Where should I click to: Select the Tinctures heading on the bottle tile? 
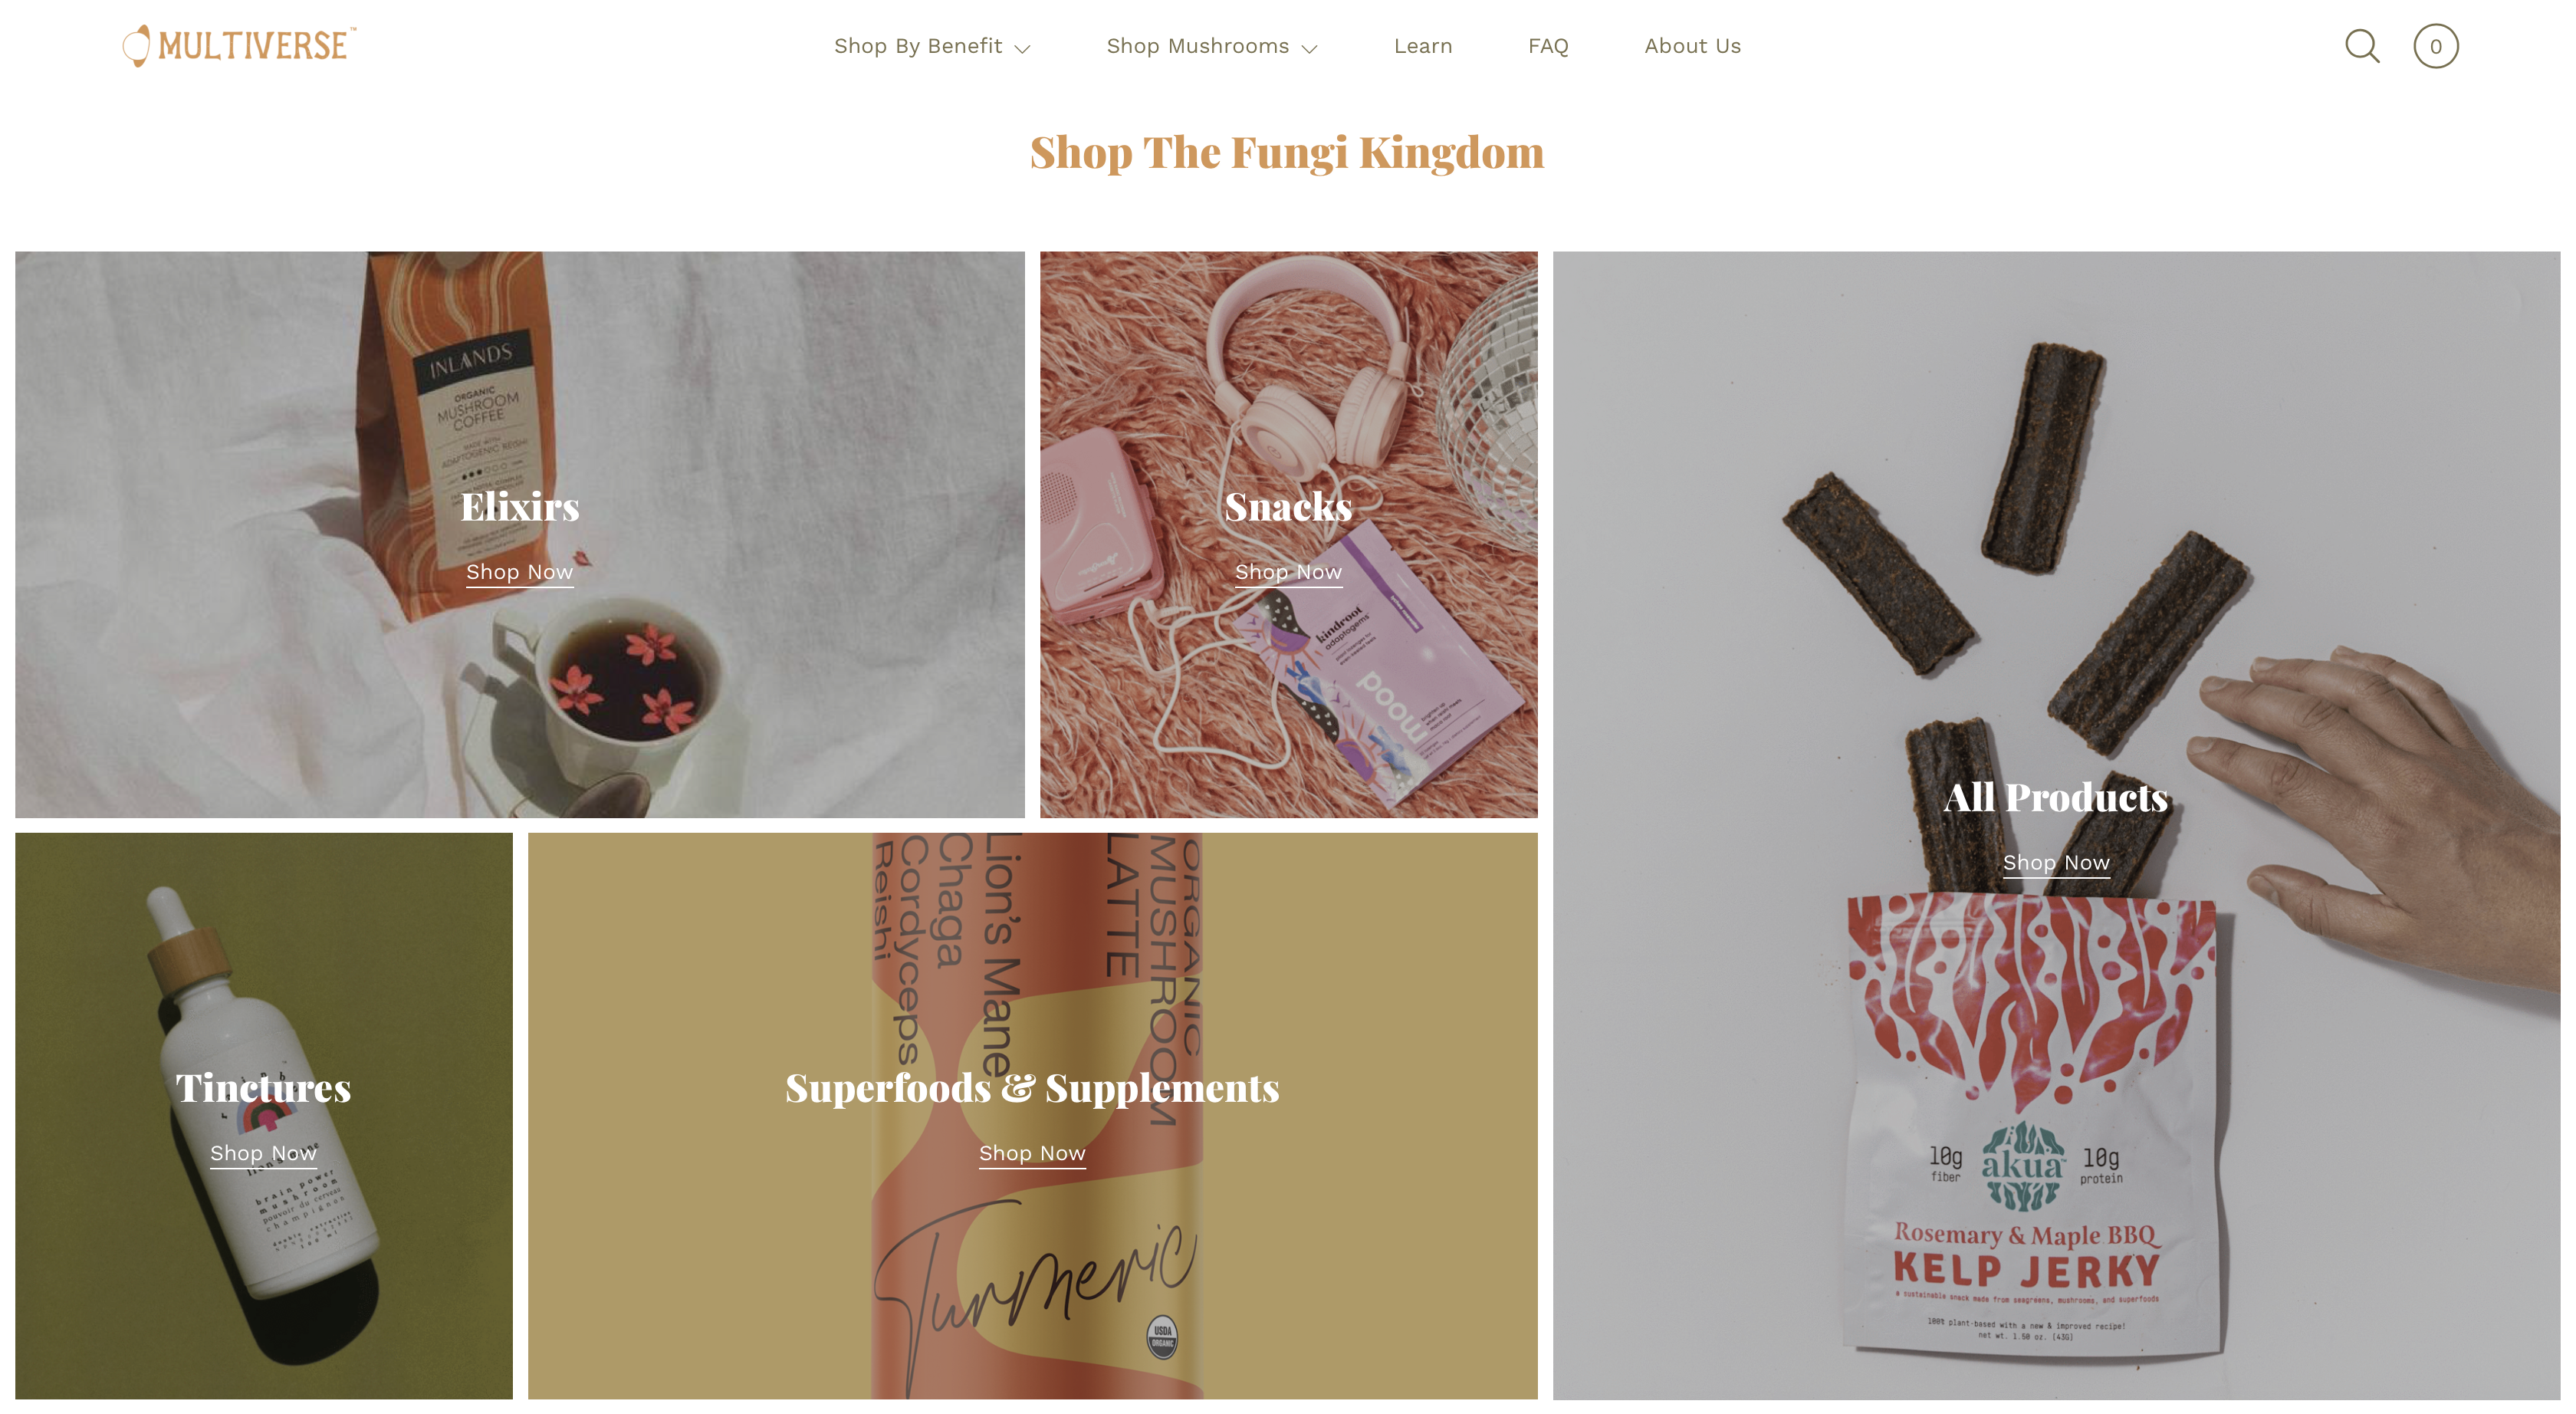(x=263, y=1088)
